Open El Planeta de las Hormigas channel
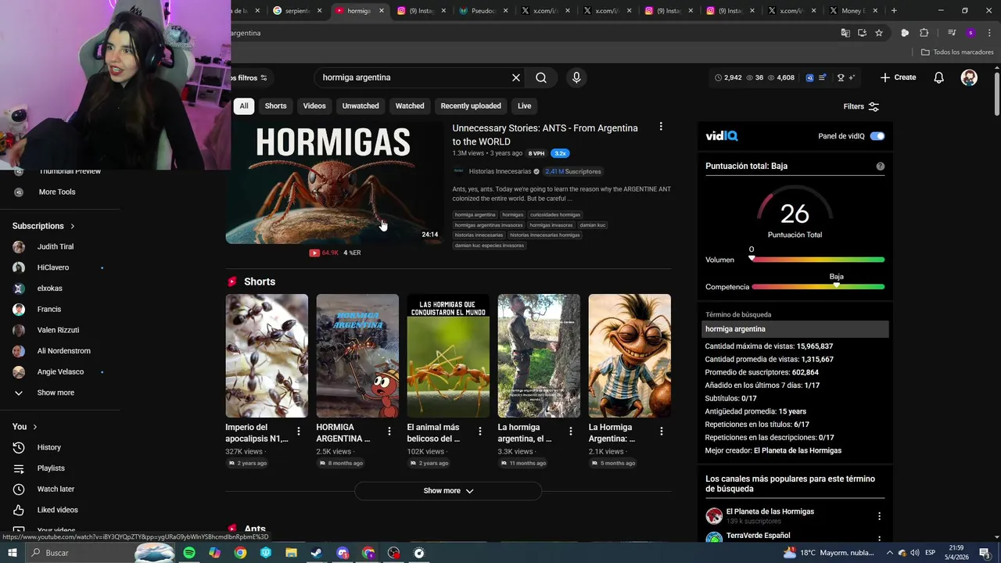Viewport: 1001px width, 563px height. tap(770, 511)
